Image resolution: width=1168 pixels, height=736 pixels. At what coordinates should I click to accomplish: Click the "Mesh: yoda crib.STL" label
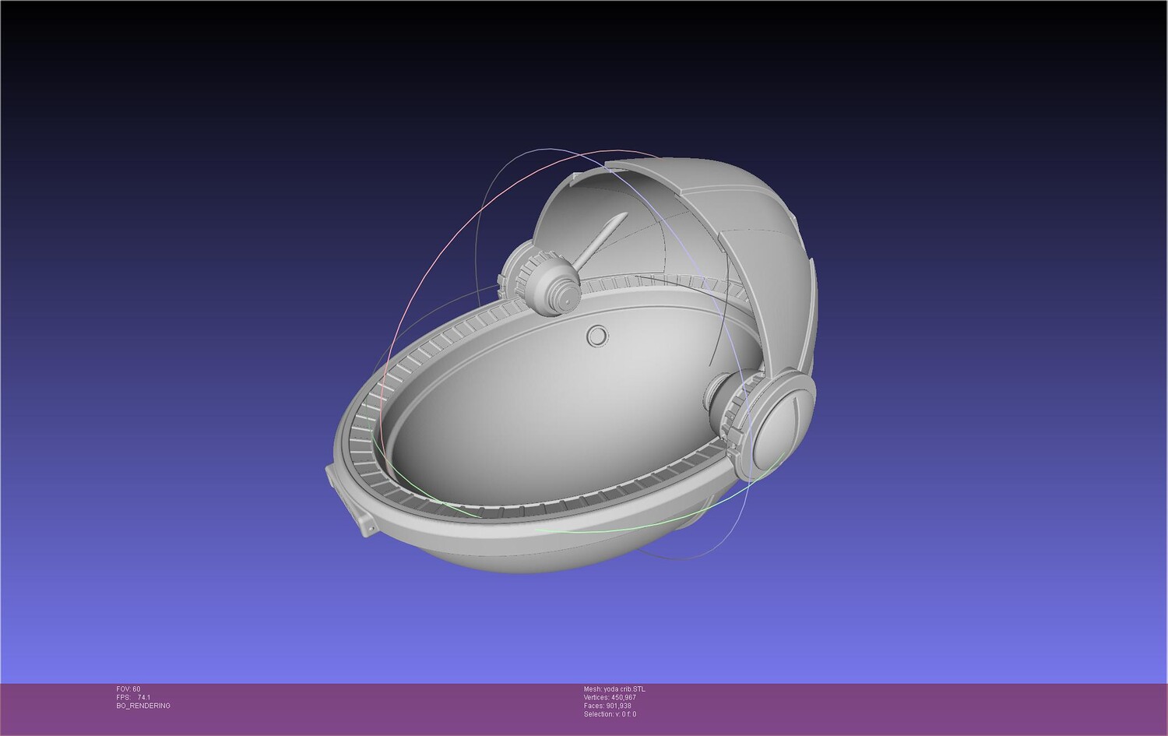coord(614,689)
